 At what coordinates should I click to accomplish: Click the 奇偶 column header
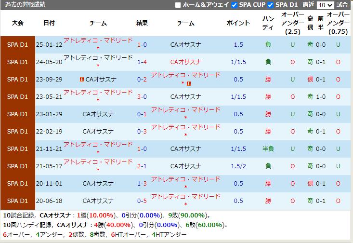[x=310, y=23]
